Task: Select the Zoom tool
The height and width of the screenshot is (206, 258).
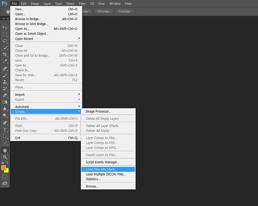Action: (5, 157)
